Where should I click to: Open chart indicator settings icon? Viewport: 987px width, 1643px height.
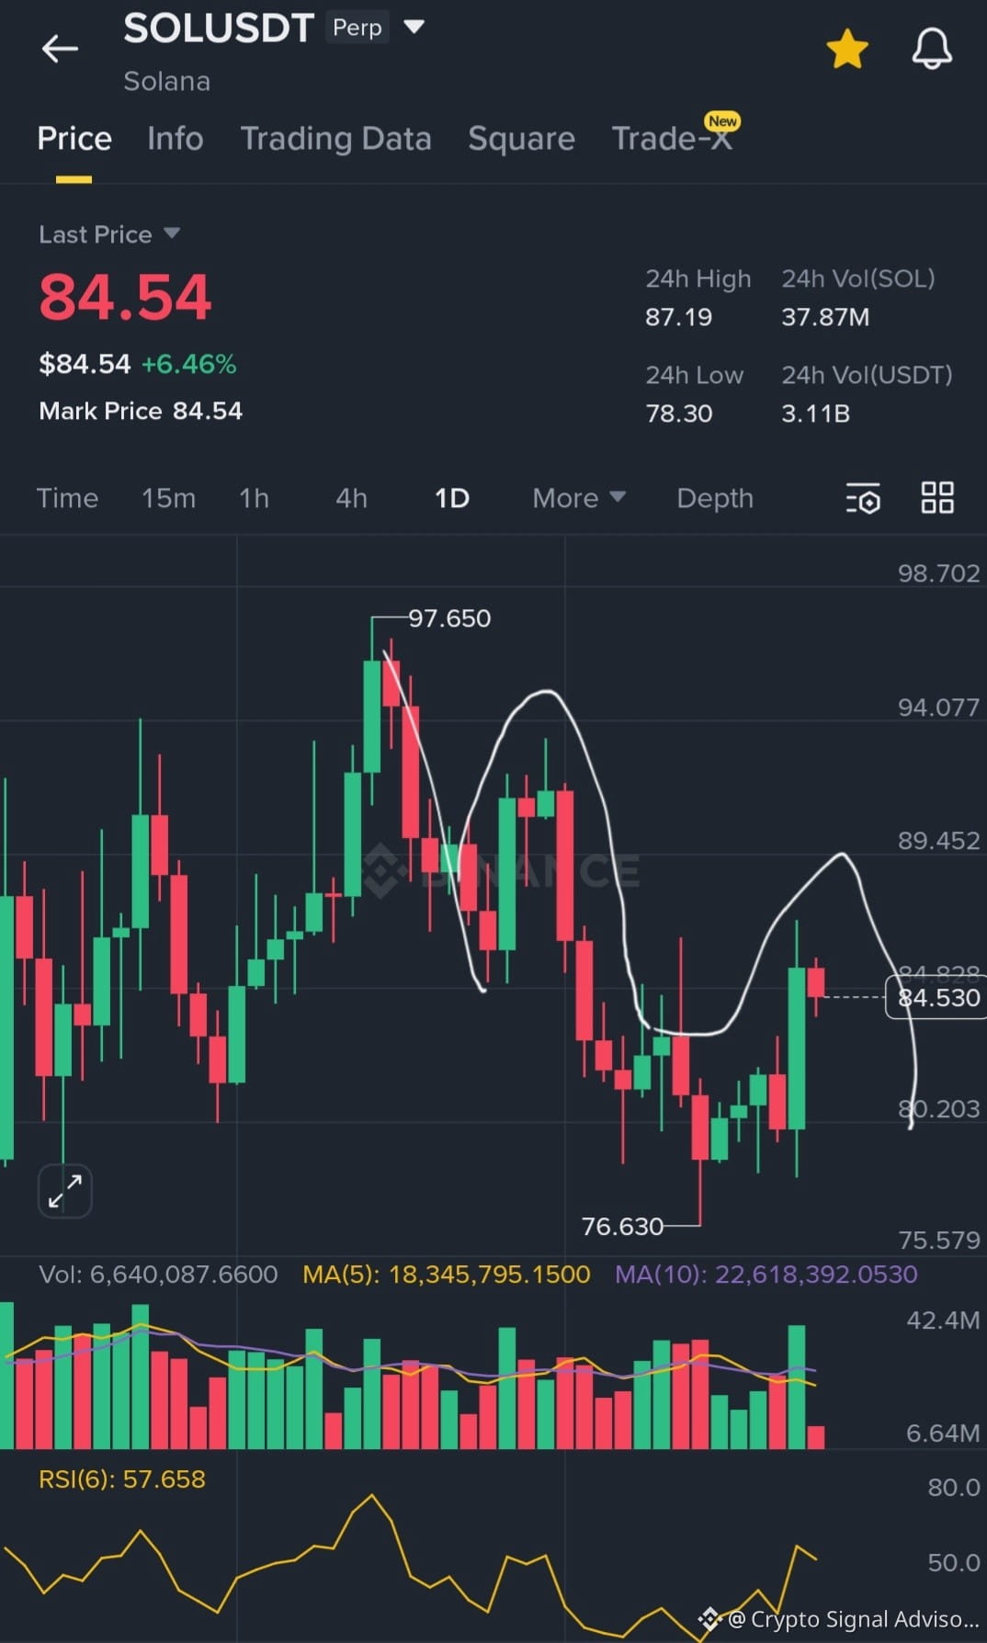pos(863,498)
